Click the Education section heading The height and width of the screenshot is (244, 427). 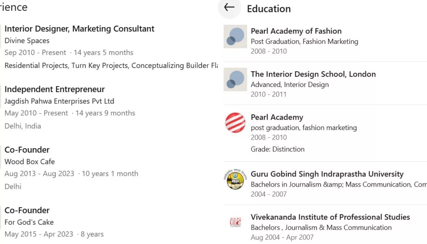(x=269, y=9)
